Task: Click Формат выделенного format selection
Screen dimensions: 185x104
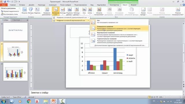Action: pos(10,11)
